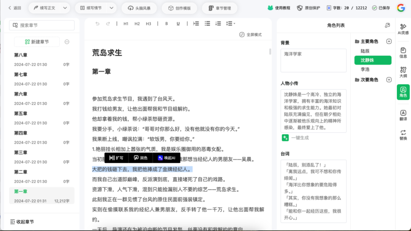Select chapter 第二章

42,177
